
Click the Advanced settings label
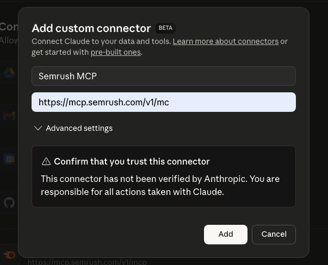79,128
